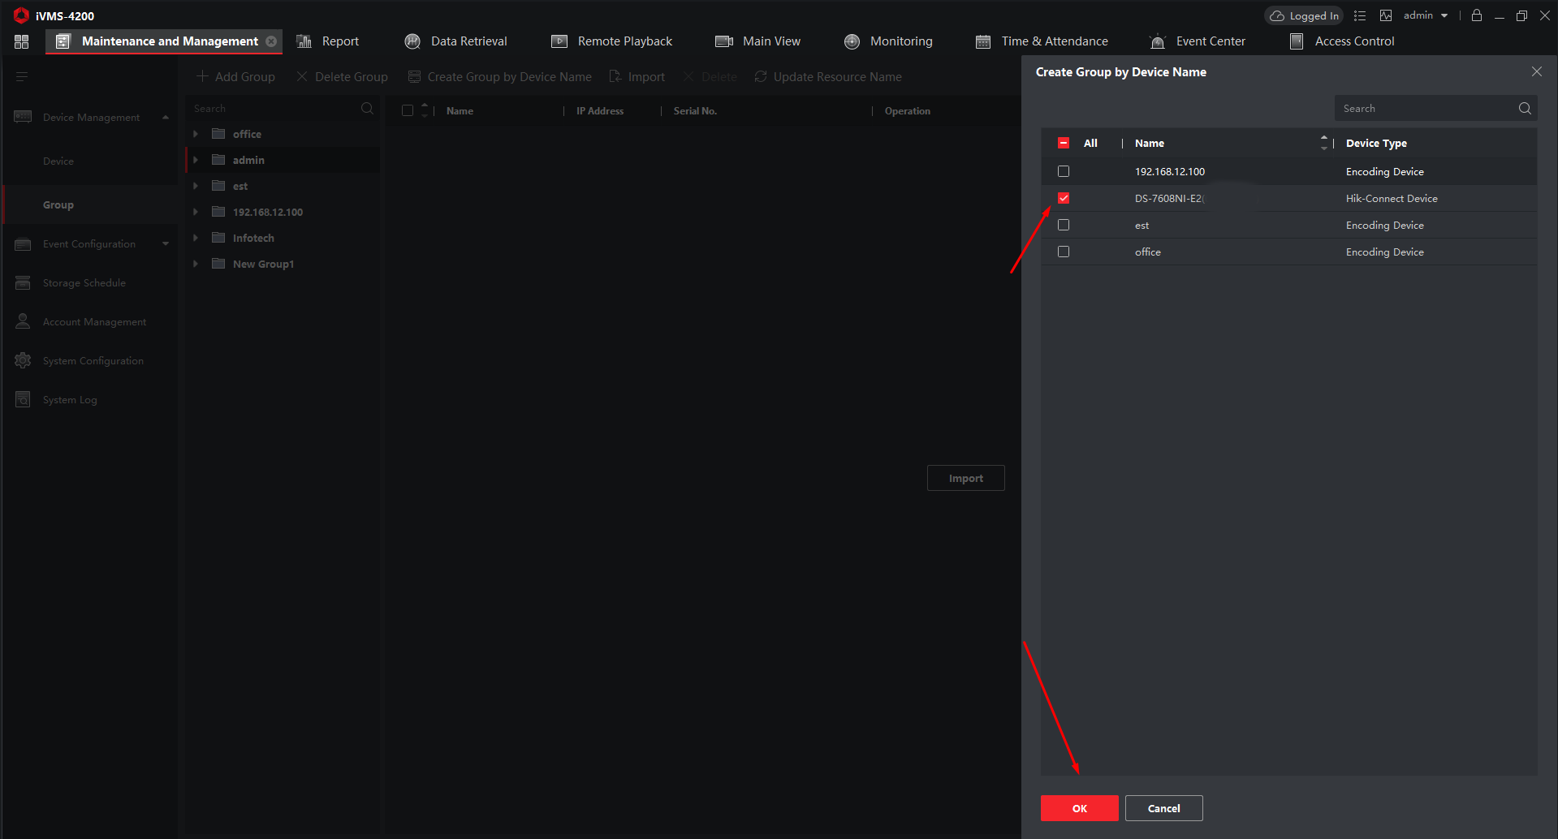Click the Logged In cloud status icon

point(1277,16)
